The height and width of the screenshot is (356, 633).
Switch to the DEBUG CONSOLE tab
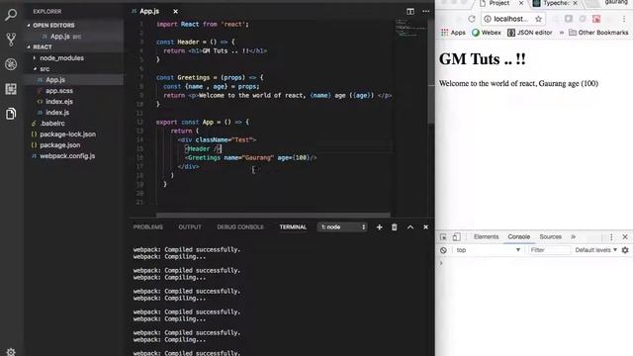240,227
